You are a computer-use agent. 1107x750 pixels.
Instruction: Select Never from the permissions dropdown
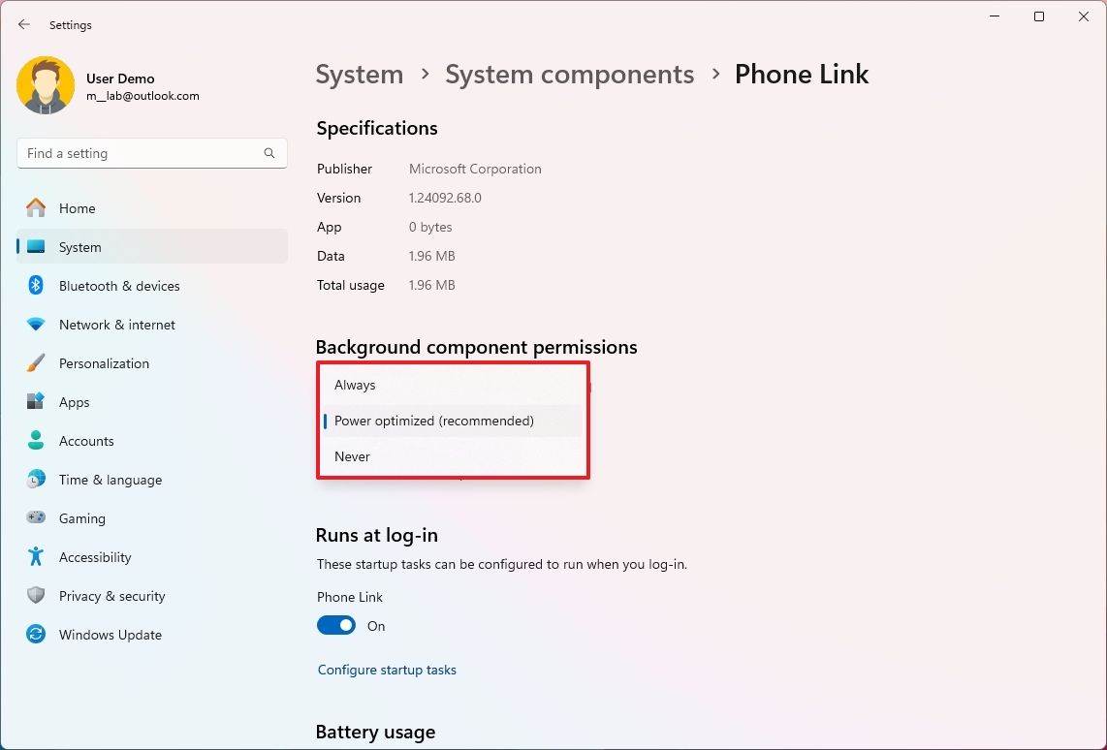point(351,455)
